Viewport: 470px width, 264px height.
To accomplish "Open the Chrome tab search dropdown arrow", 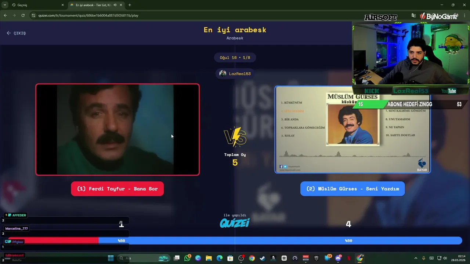I will tap(5, 5).
